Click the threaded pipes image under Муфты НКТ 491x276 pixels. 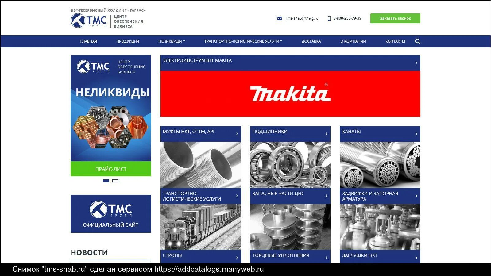201,165
